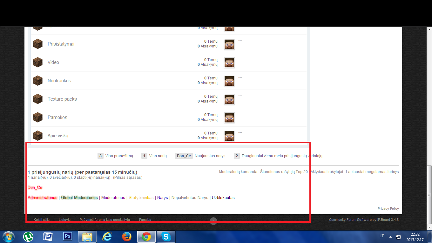Click the Pilnas sąrašas link
The height and width of the screenshot is (243, 432).
[128, 178]
